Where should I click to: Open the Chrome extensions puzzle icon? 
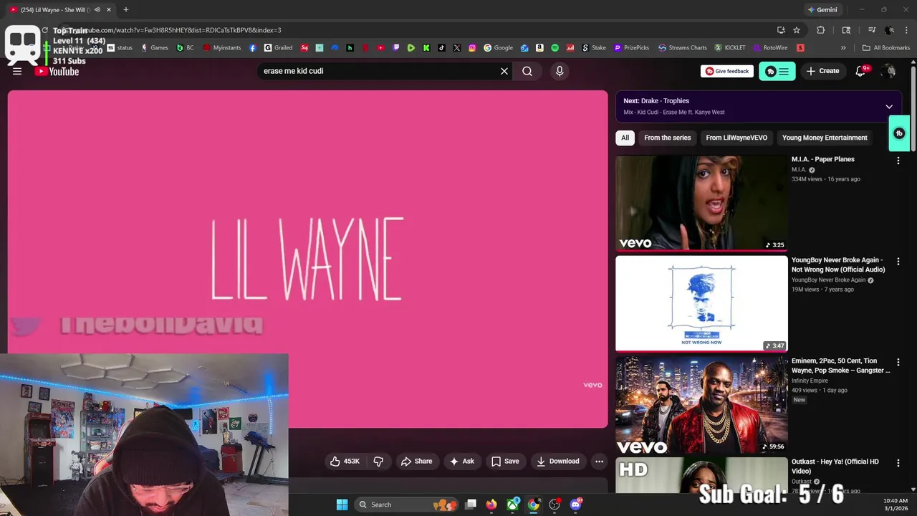(x=821, y=30)
